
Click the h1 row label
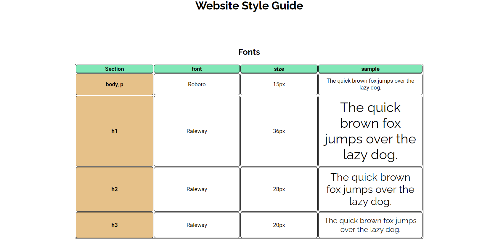point(115,131)
